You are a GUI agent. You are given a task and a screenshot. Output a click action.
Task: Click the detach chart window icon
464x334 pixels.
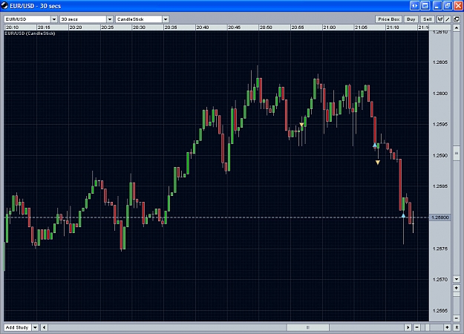457,19
